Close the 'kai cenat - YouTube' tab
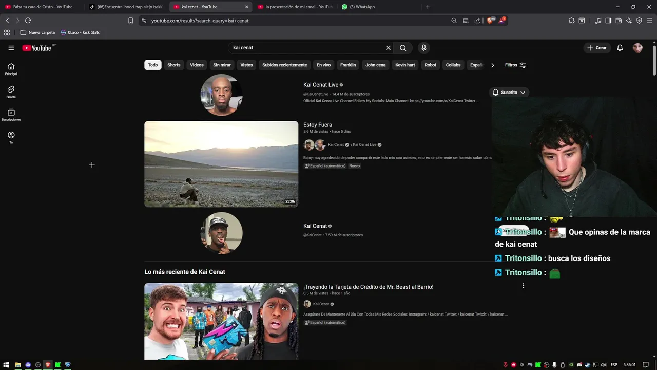This screenshot has width=657, height=370. tap(246, 7)
